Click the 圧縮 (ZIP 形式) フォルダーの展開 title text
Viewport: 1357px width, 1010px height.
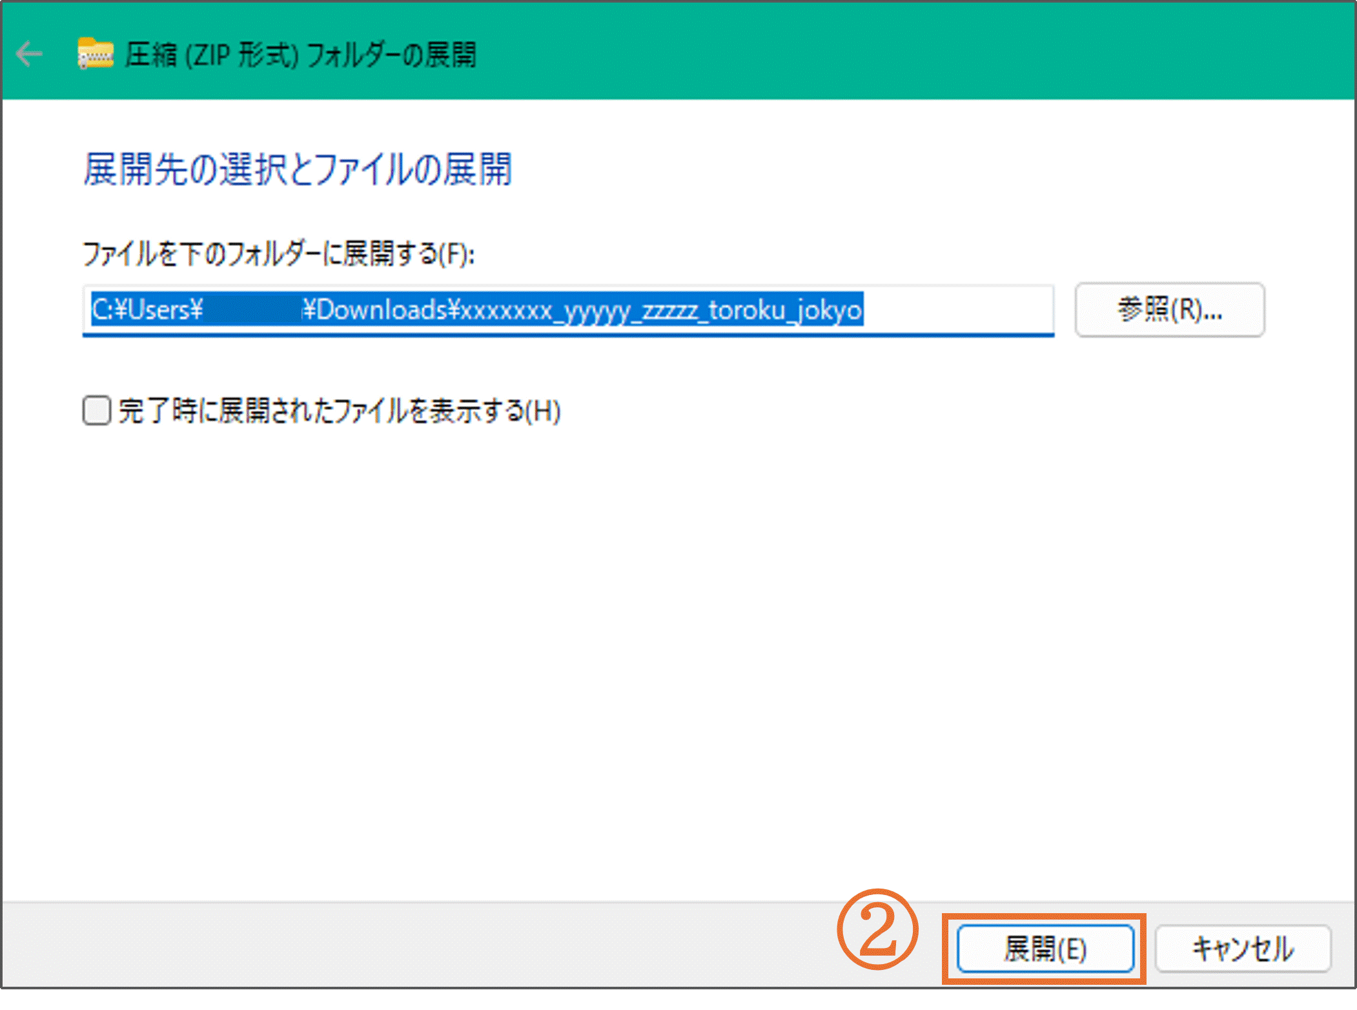click(x=301, y=55)
